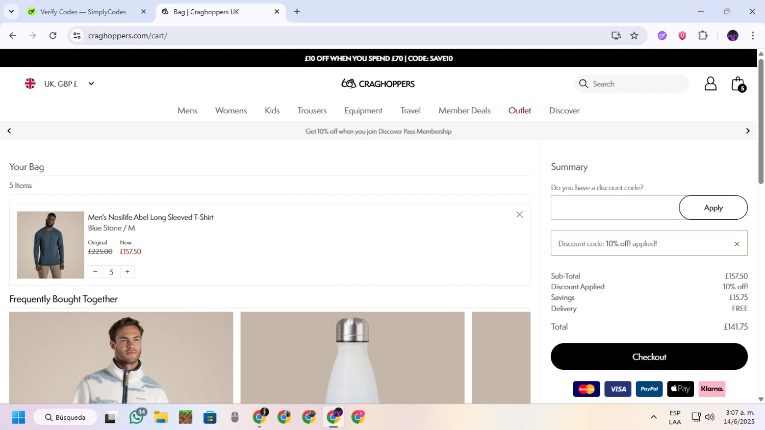The width and height of the screenshot is (765, 430).
Task: Remove the Abel T-Shirt from bag
Action: point(519,215)
